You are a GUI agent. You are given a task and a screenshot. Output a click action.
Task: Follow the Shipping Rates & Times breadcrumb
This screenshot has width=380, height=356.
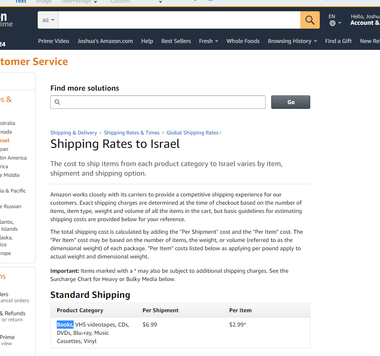(x=131, y=133)
